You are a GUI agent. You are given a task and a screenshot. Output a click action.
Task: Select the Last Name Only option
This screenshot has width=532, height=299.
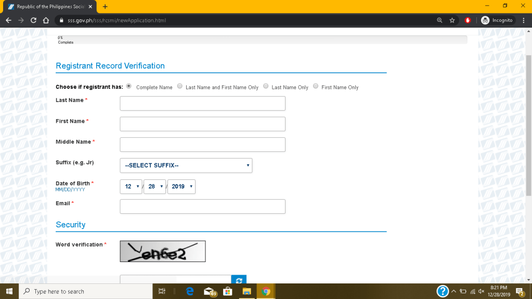click(266, 86)
